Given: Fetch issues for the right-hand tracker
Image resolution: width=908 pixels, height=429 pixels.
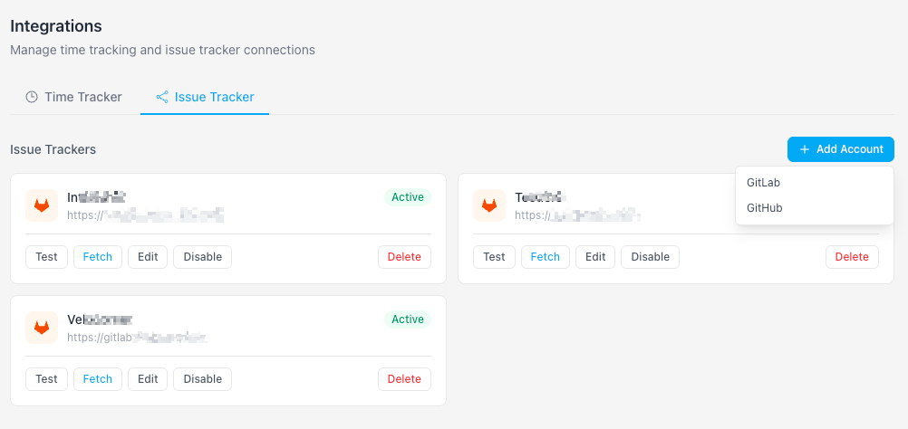Looking at the screenshot, I should (x=546, y=257).
